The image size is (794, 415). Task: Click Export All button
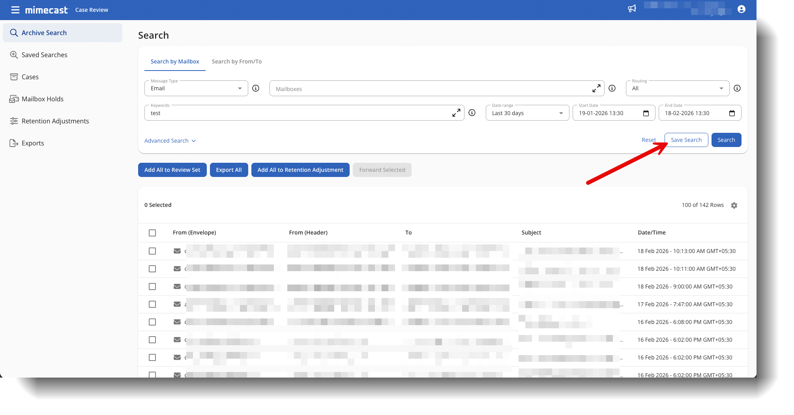[x=228, y=170]
